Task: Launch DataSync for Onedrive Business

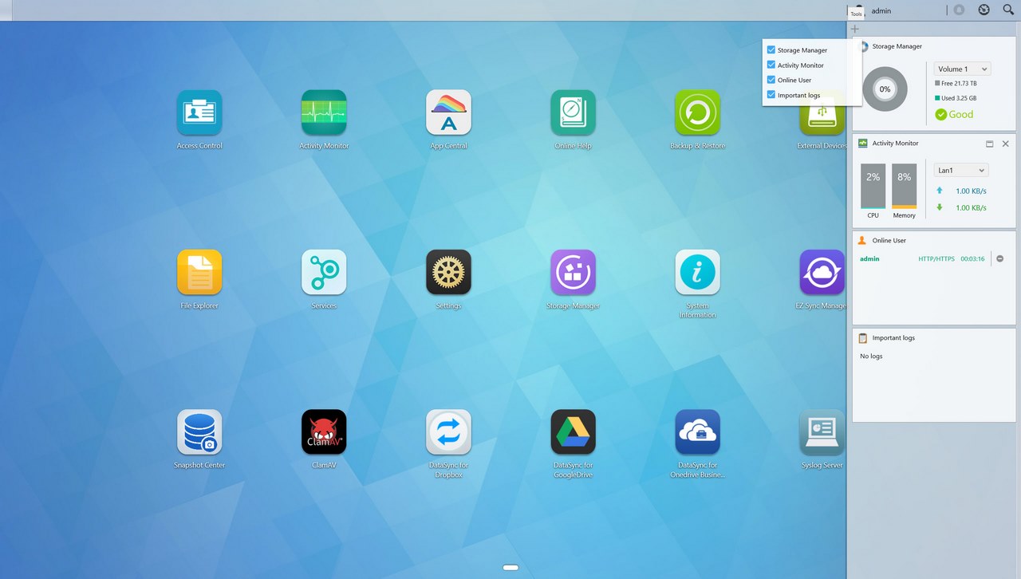Action: 697,432
